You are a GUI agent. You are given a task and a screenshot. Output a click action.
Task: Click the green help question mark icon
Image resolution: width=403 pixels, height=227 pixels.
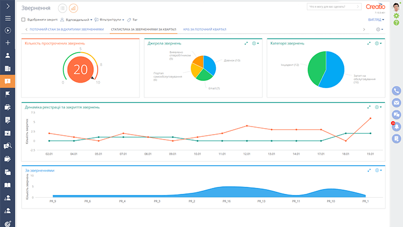[x=396, y=23]
